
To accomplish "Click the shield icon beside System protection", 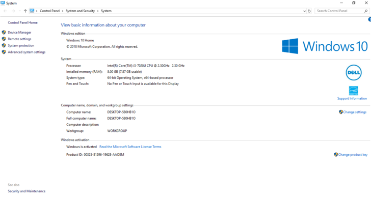I will pos(4,45).
